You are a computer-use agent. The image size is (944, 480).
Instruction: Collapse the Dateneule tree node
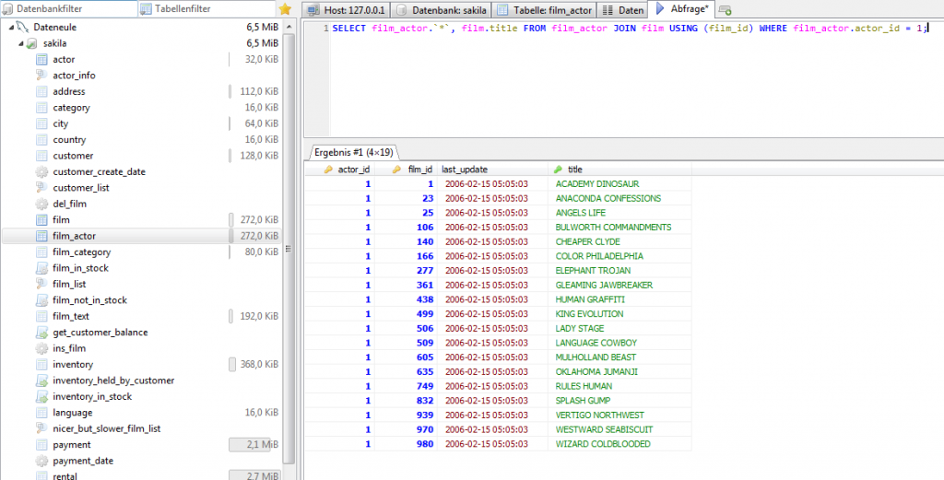(9, 28)
